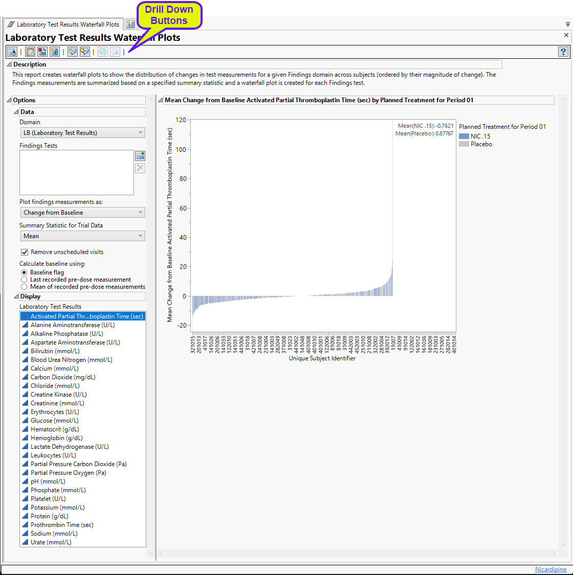Click the chart icon tab beside the report tab
The height and width of the screenshot is (575, 573).
click(x=130, y=24)
